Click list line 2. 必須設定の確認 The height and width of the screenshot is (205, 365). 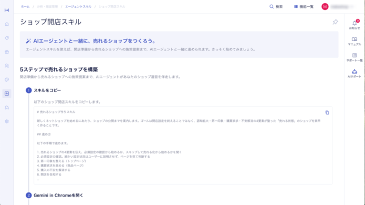click(x=93, y=157)
